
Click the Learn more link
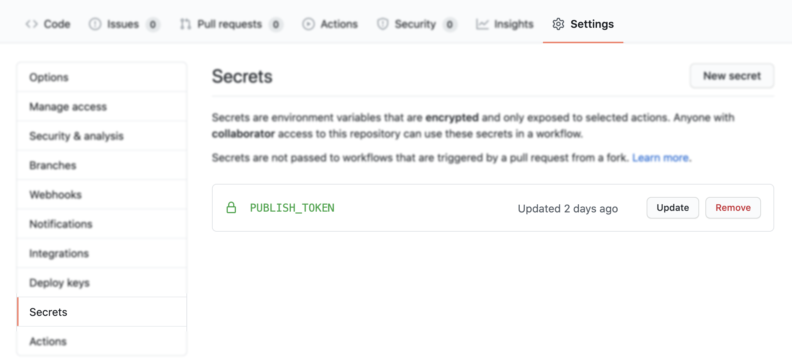(661, 158)
